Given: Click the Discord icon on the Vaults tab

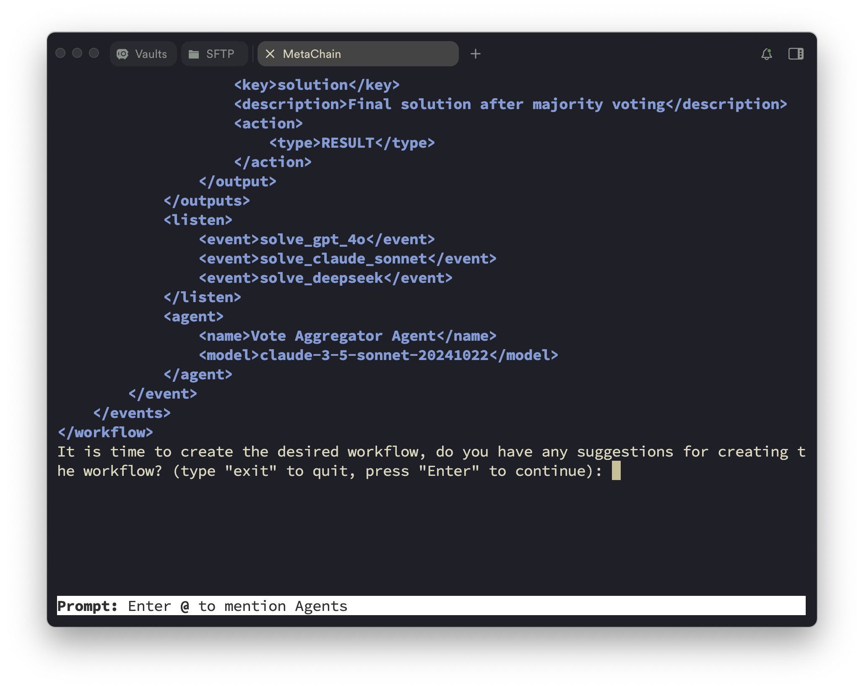Looking at the screenshot, I should click(122, 53).
